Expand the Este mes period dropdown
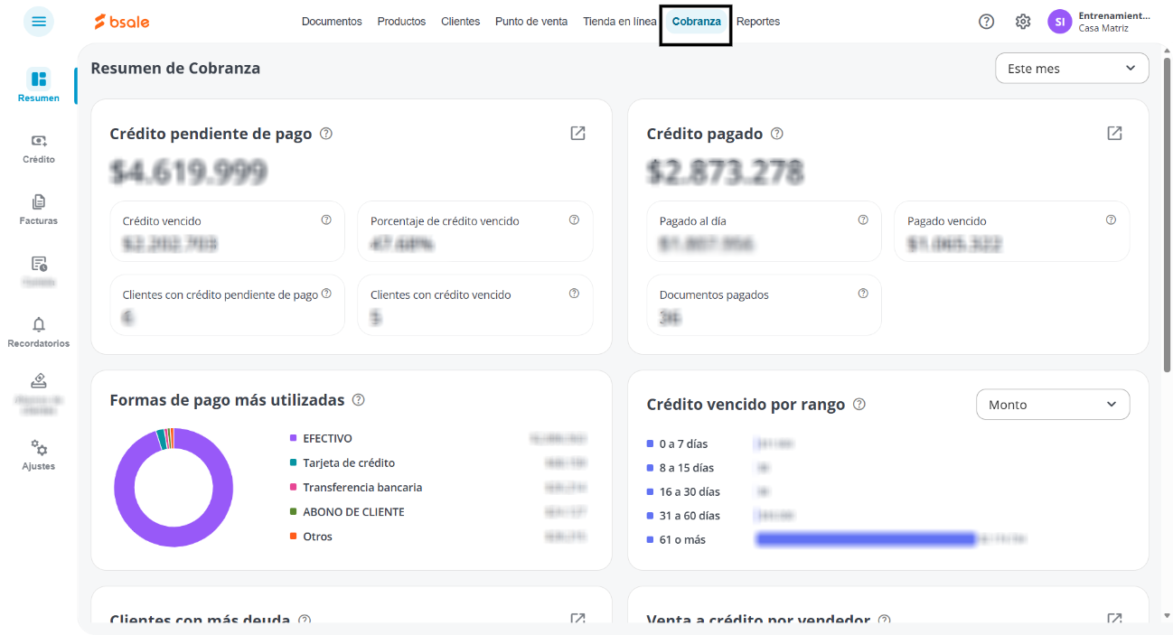Image resolution: width=1173 pixels, height=635 pixels. tap(1072, 69)
